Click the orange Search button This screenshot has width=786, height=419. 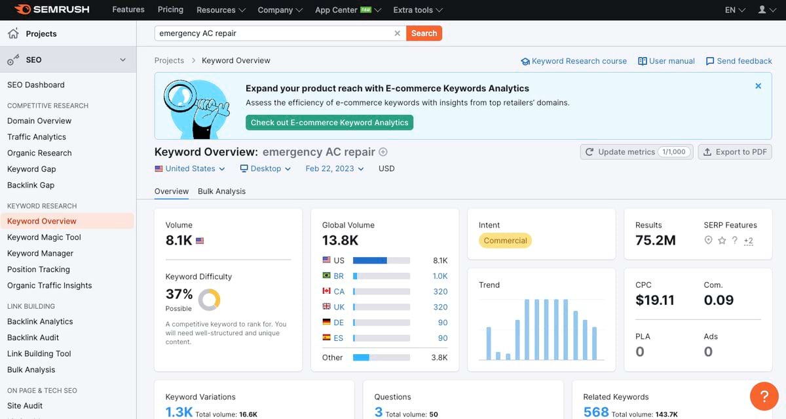(x=424, y=33)
